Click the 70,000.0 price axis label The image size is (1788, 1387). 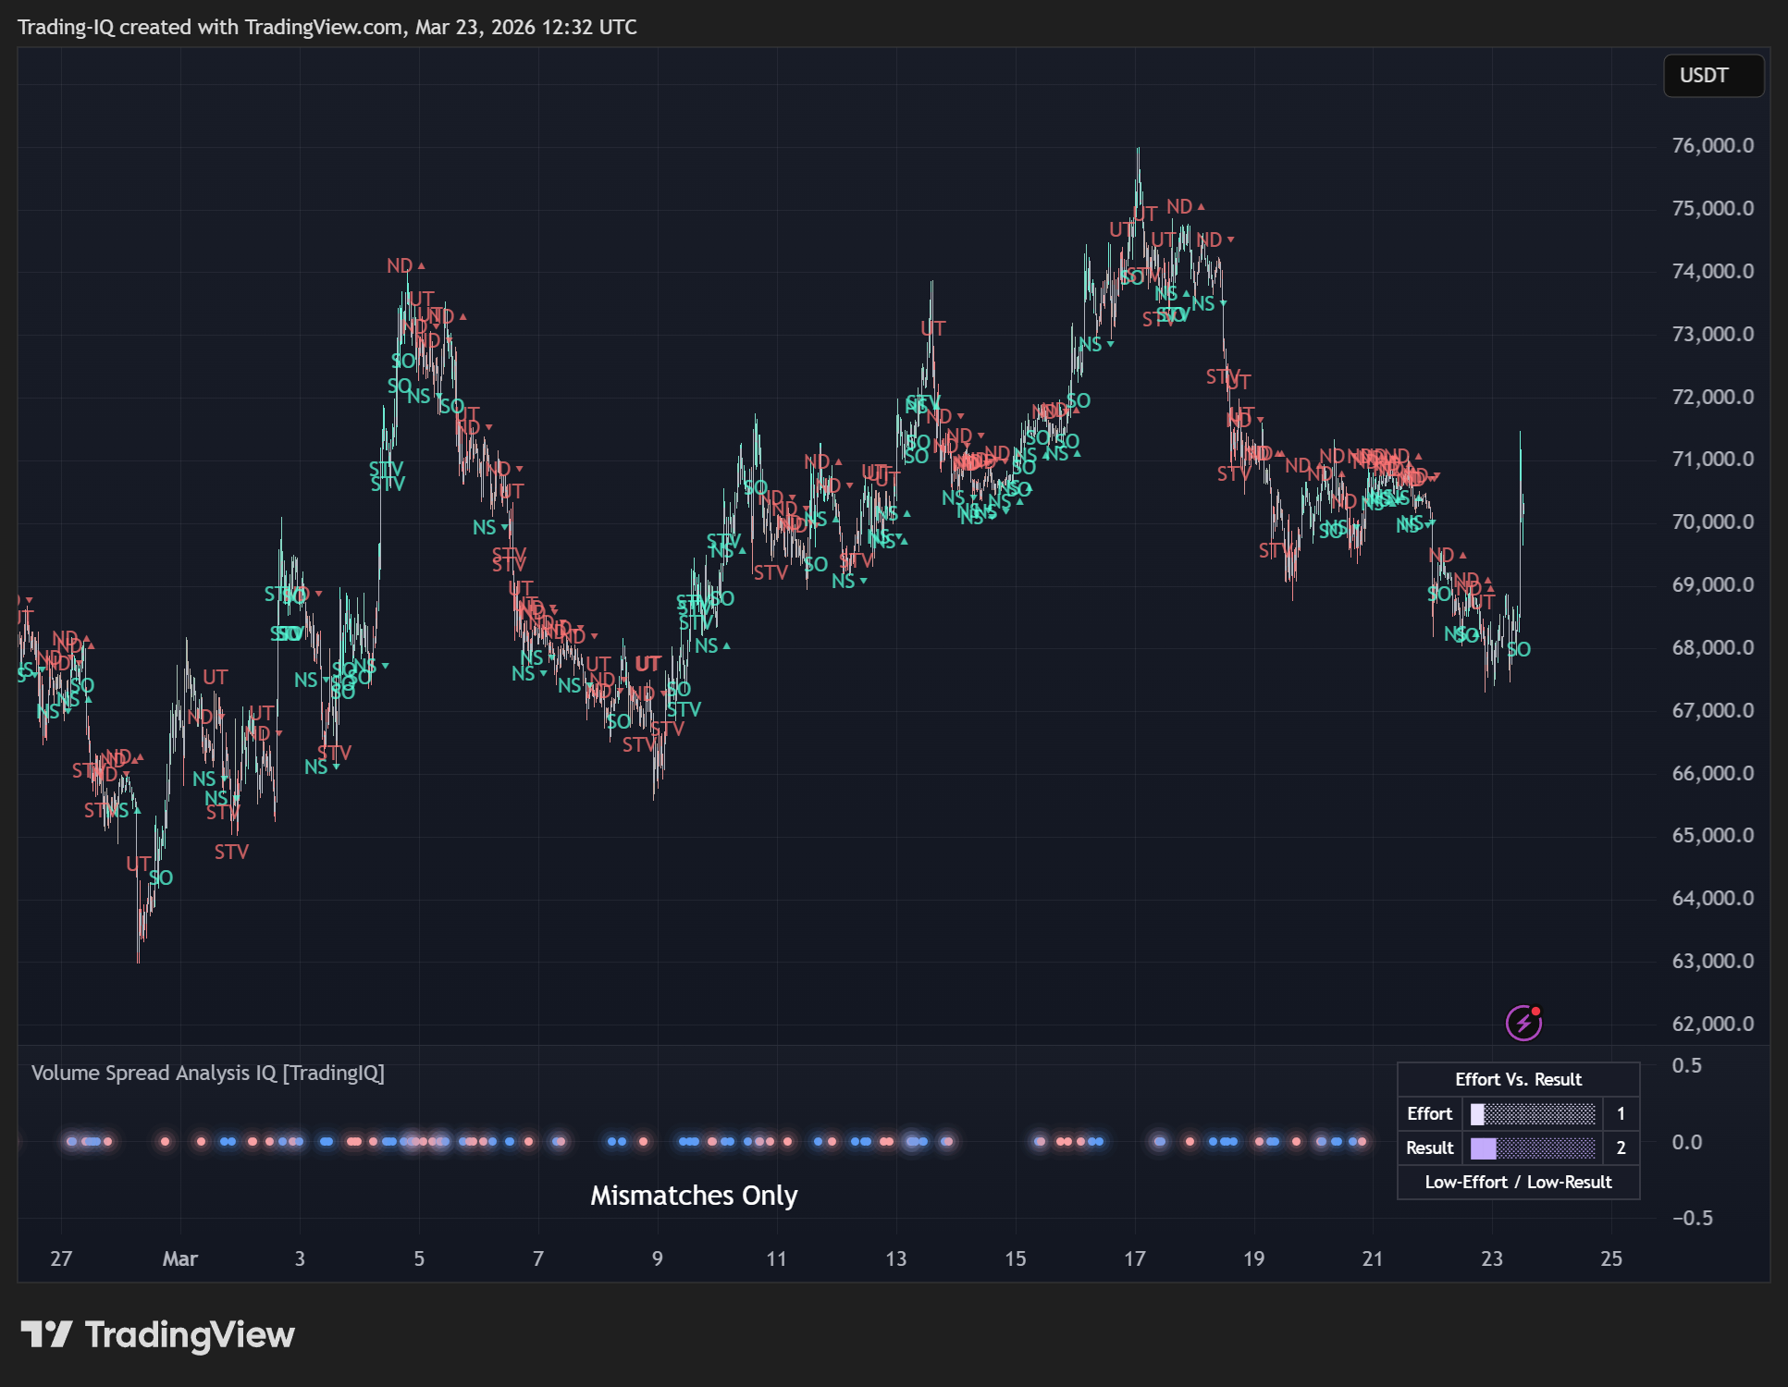click(1712, 522)
